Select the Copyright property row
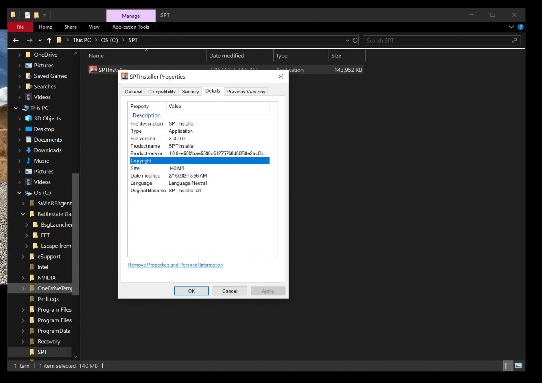Viewport: 542px width, 383px height. click(x=199, y=161)
